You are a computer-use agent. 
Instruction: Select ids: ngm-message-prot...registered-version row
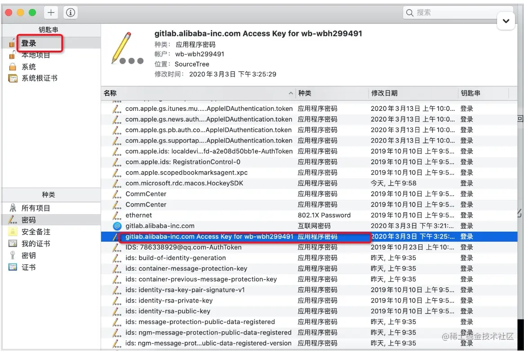click(x=309, y=343)
